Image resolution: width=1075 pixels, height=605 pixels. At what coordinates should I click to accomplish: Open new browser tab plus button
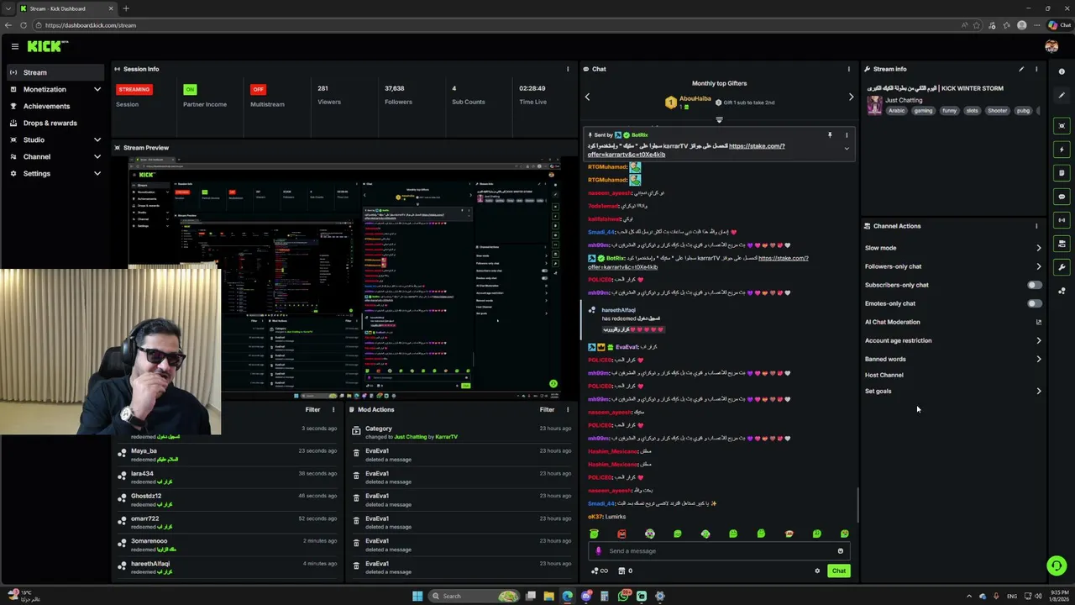coord(126,8)
